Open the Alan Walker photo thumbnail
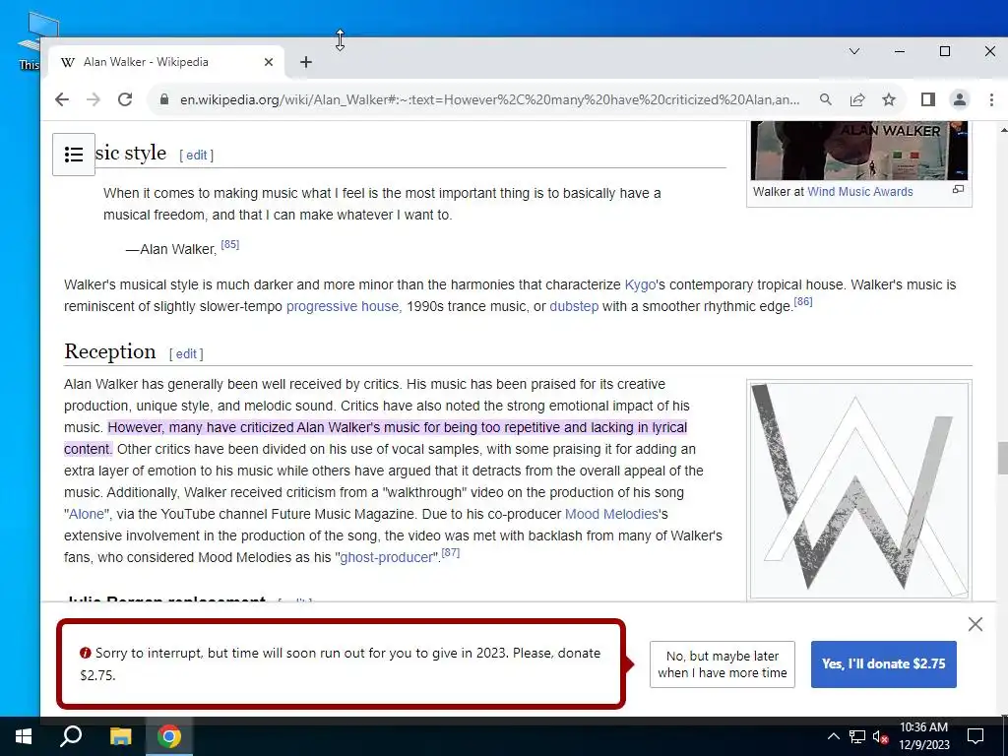This screenshot has height=756, width=1008. coord(859,151)
